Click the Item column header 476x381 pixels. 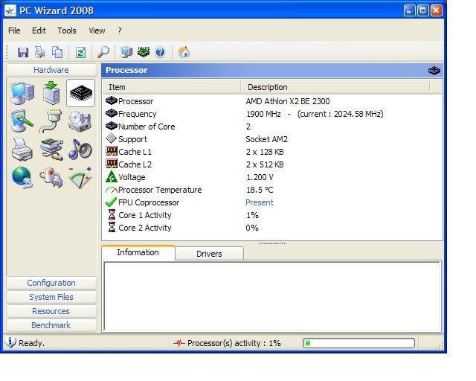pos(172,87)
